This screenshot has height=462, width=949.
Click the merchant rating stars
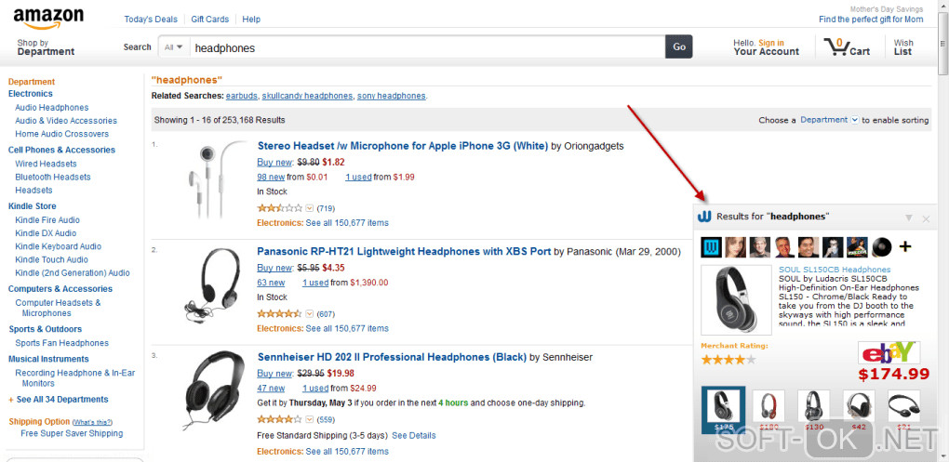click(x=728, y=359)
